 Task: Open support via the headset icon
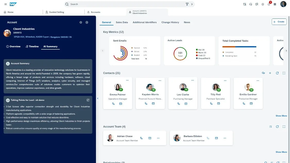[x=250, y=4]
